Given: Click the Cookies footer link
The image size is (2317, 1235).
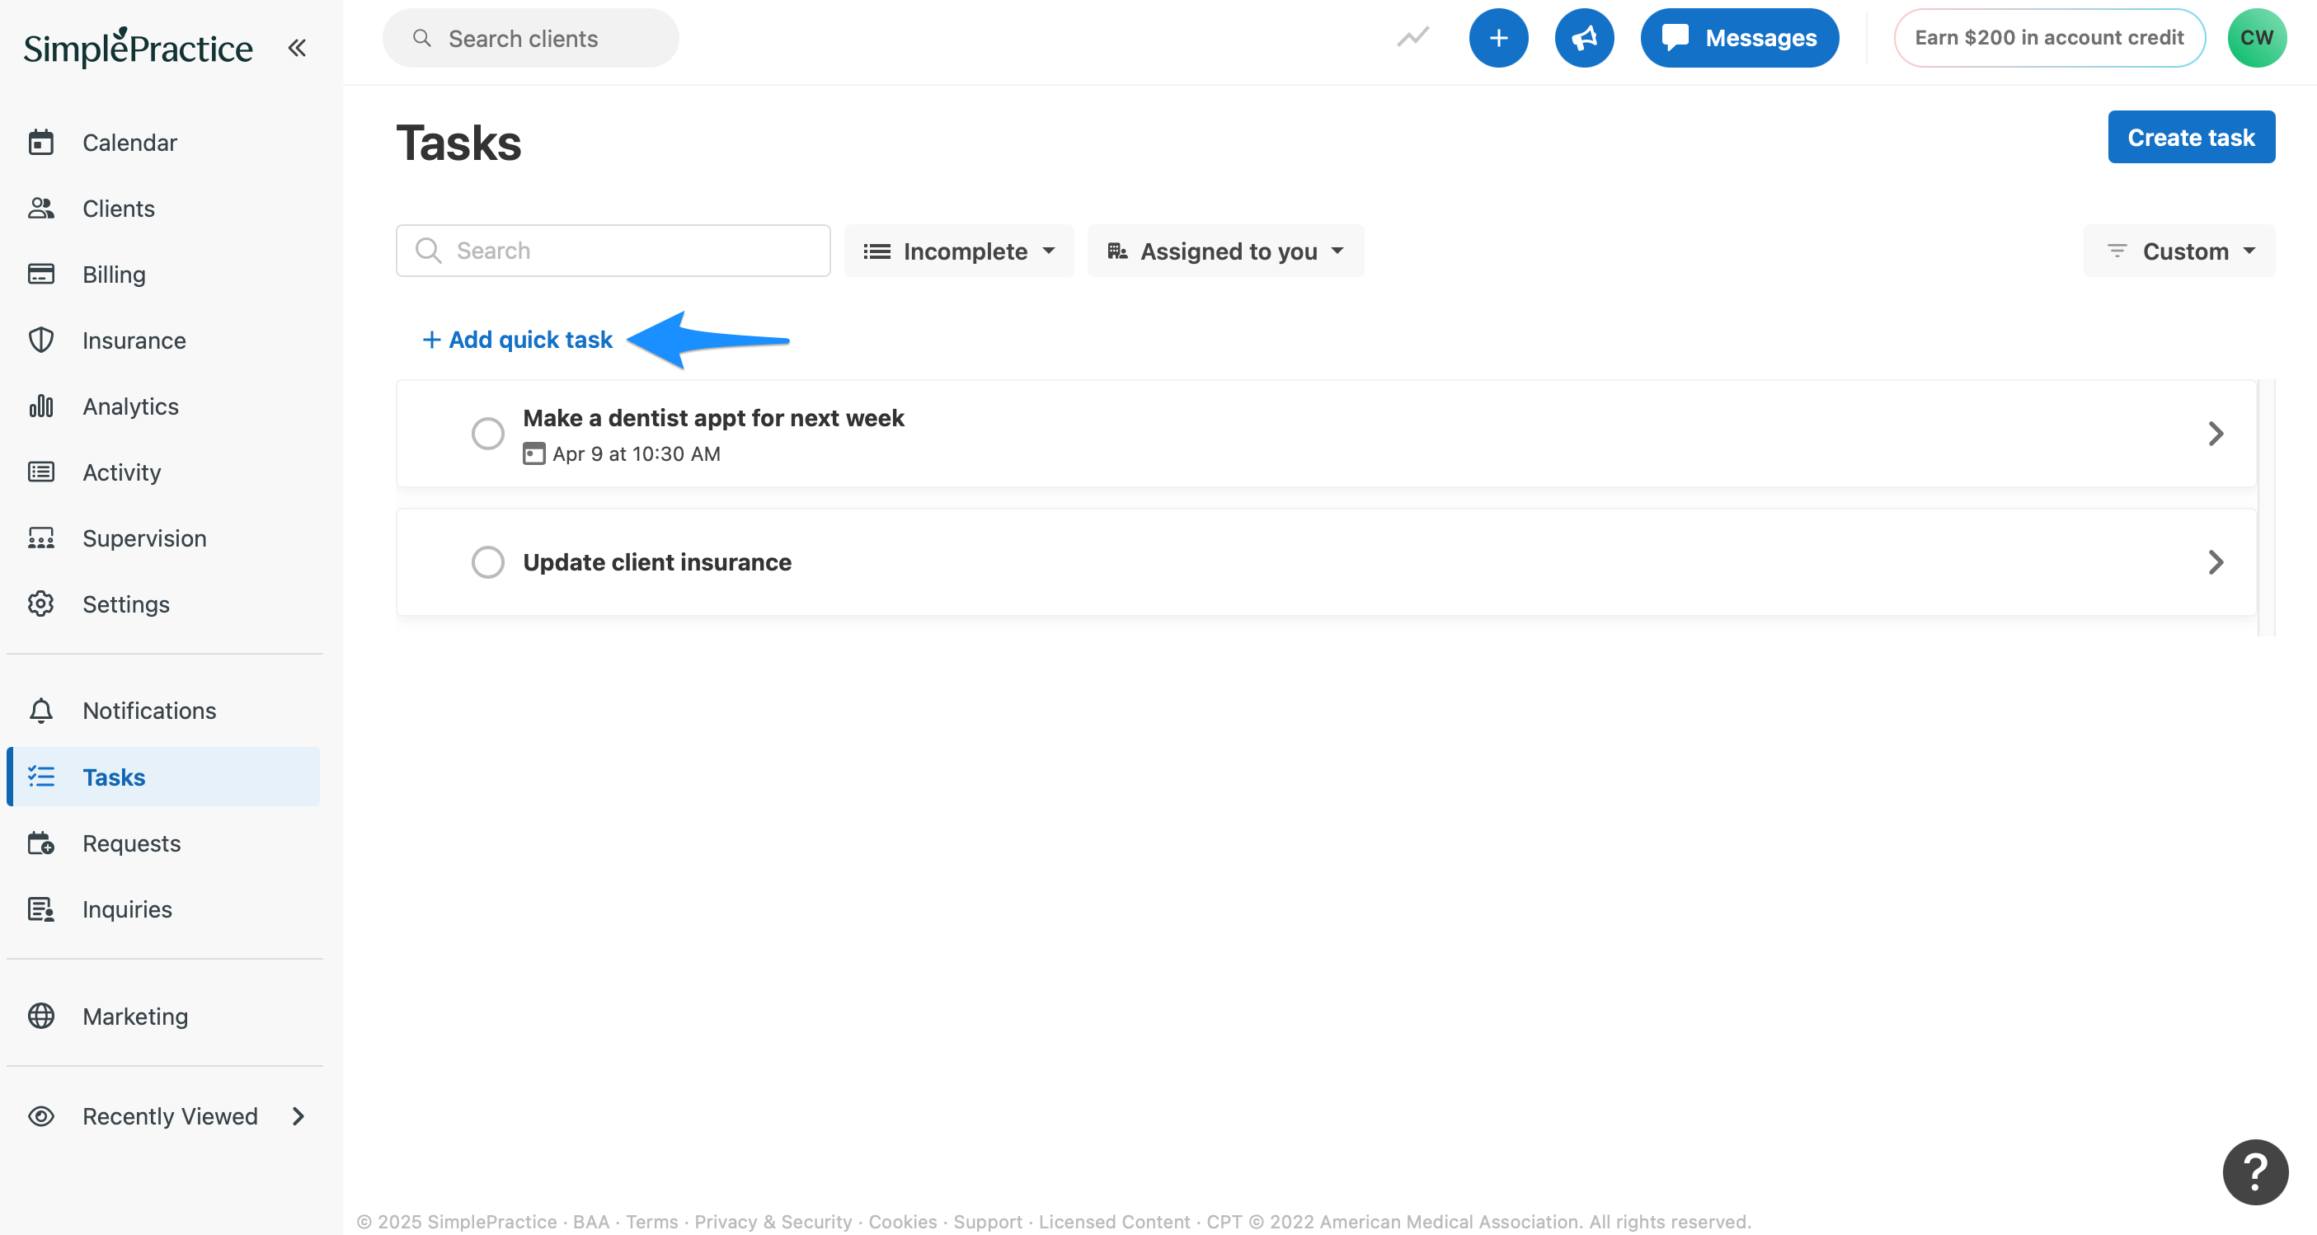Looking at the screenshot, I should pyautogui.click(x=902, y=1222).
